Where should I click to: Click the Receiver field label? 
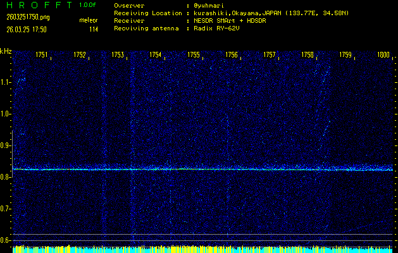coord(129,21)
